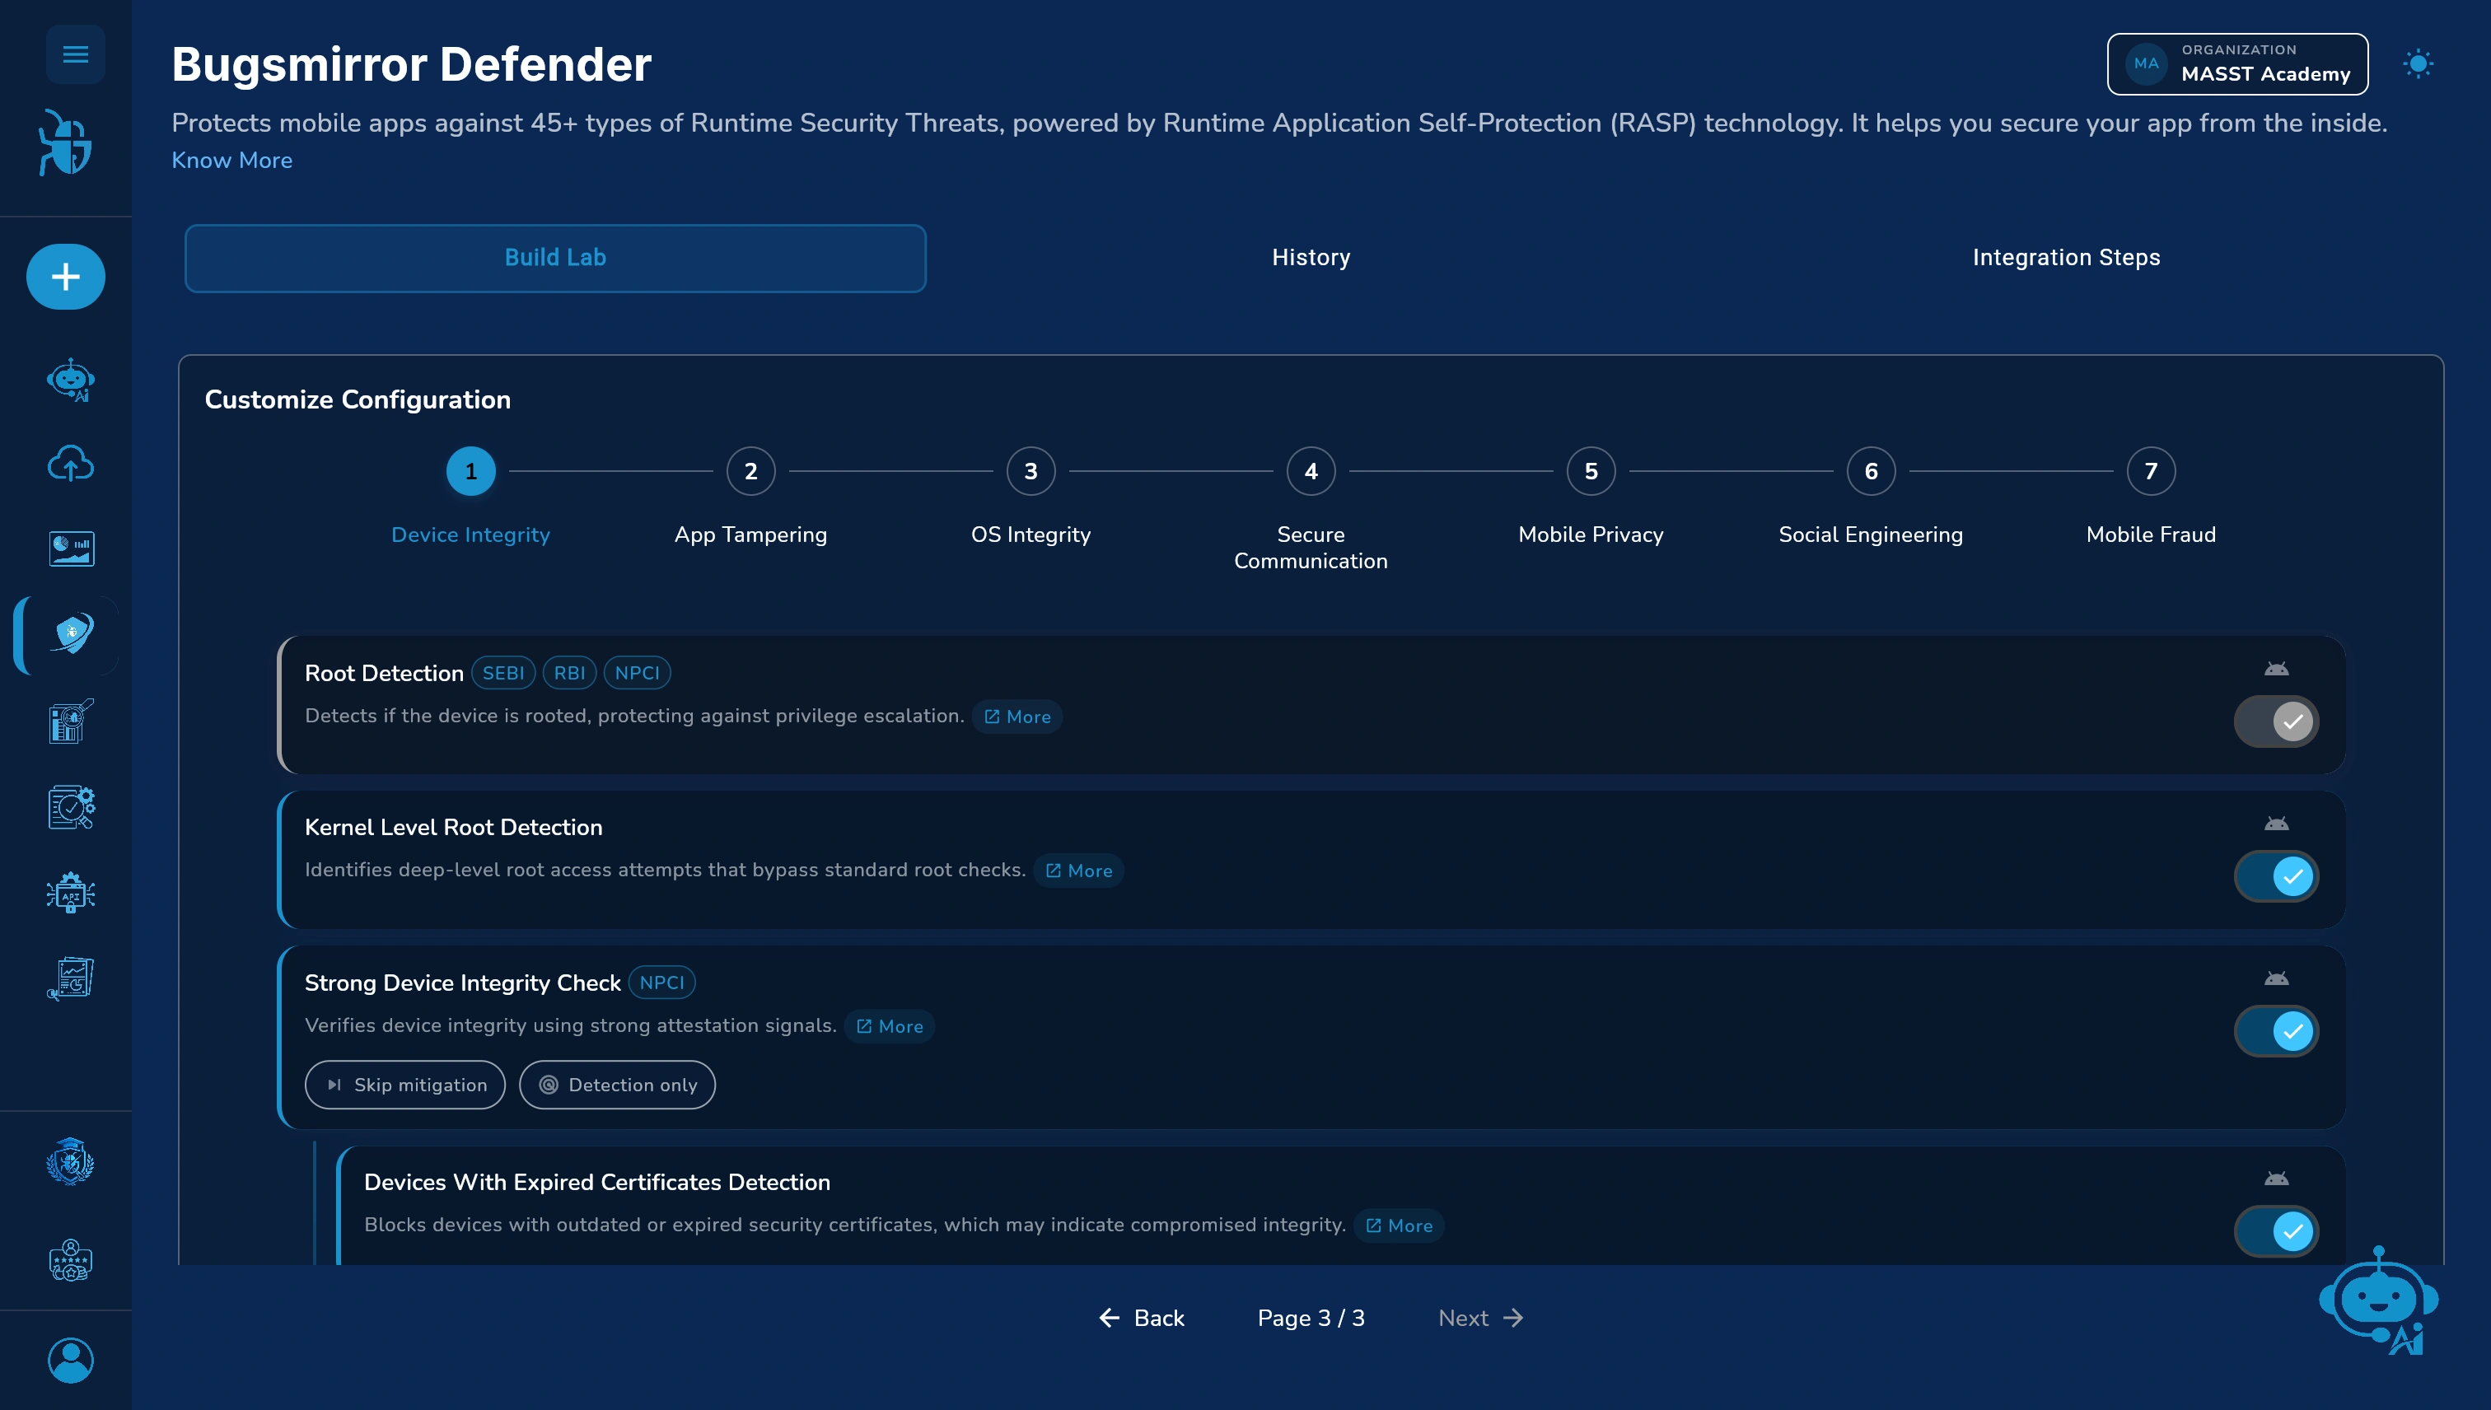Toggle the light theme sun icon

2419,64
